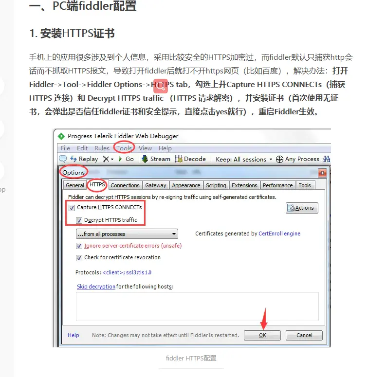
Task: Open the Help menu
Action: pos(165,148)
